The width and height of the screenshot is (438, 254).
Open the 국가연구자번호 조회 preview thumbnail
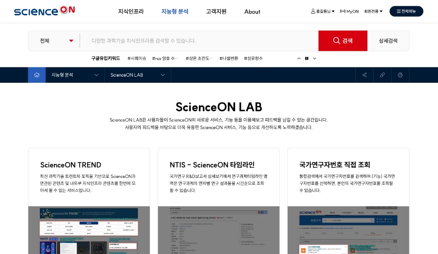tap(348, 230)
